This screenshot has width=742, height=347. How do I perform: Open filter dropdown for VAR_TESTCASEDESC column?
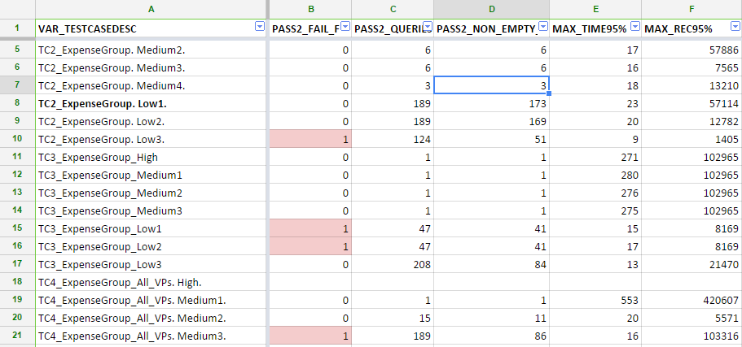[x=260, y=27]
